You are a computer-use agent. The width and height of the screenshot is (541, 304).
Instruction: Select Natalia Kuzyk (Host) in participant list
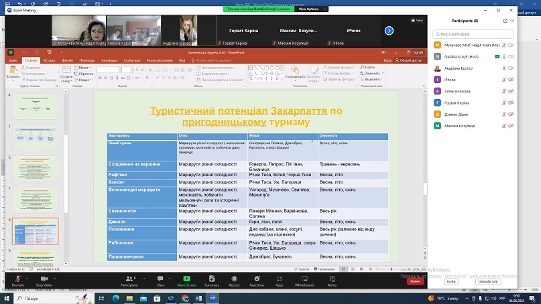tap(473, 56)
